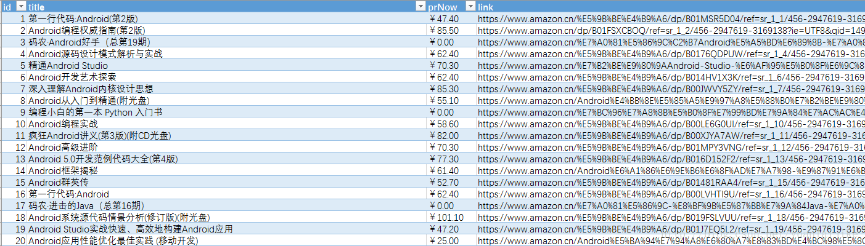Open the Amazon link containing B01FSXCBOQ
Image resolution: width=865 pixels, height=246 pixels.
click(x=671, y=30)
